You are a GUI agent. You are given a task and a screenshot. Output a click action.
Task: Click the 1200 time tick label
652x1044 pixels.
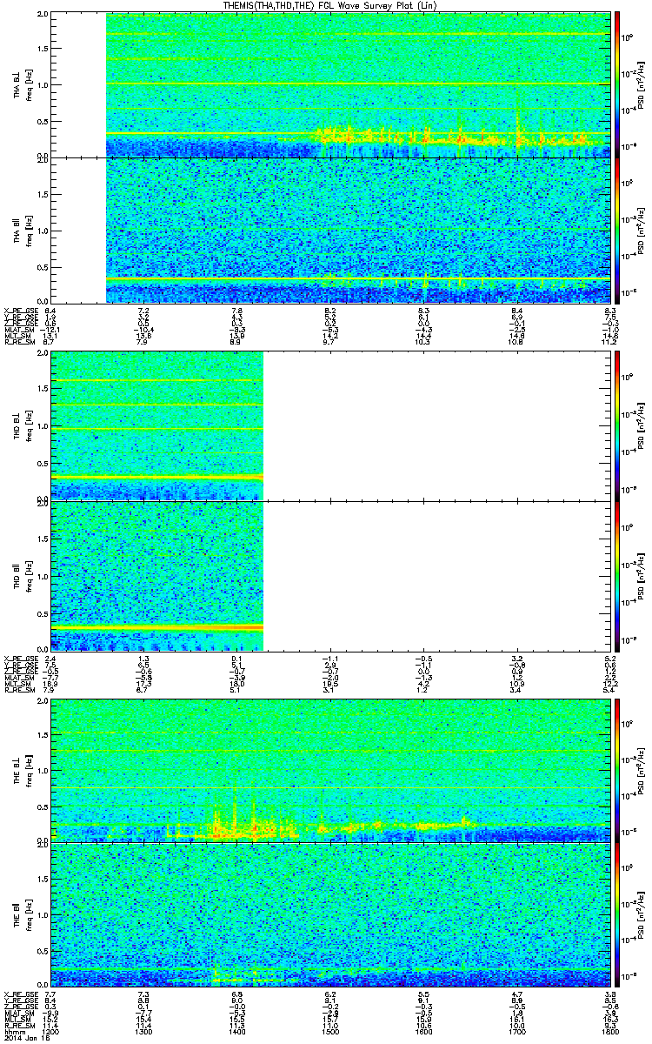click(51, 1031)
